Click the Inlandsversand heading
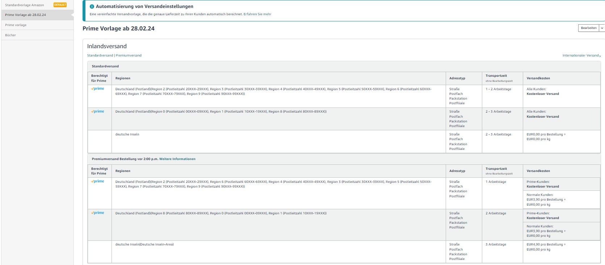Image resolution: width=605 pixels, height=265 pixels. tap(107, 46)
